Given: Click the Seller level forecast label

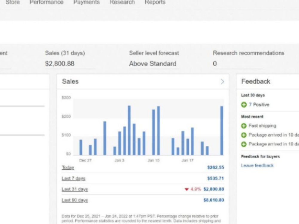Looking at the screenshot, I should (154, 53).
